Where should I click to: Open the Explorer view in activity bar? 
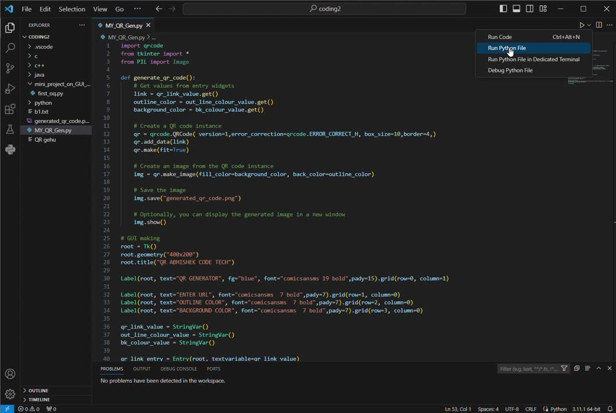pyautogui.click(x=10, y=28)
